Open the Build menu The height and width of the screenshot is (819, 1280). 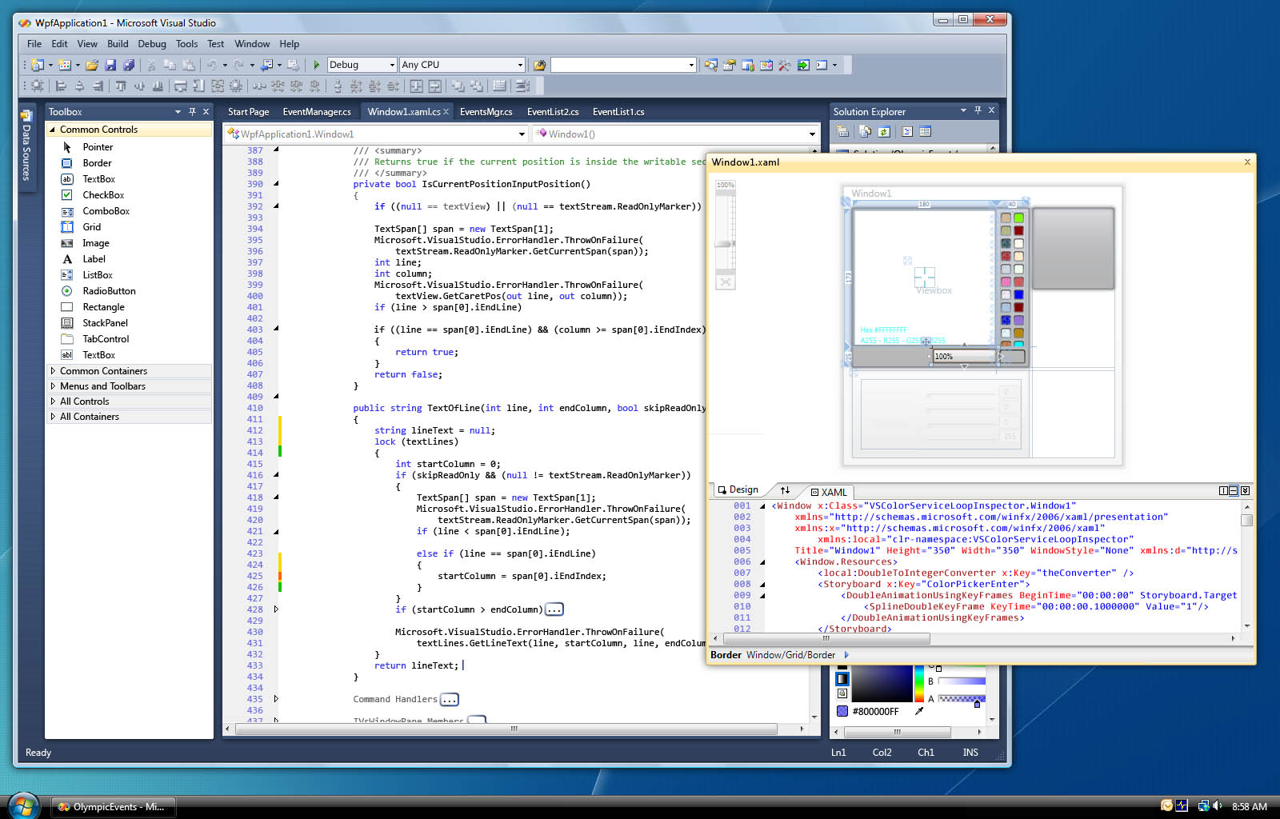click(x=118, y=44)
